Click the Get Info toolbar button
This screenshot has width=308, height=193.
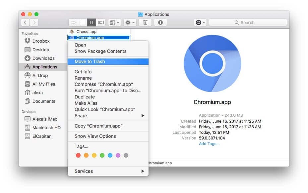(160, 22)
